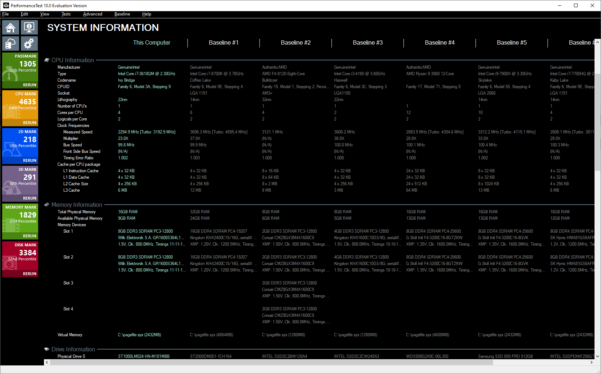Click the Memory Information section icon
Screen dimensions: 601x374
pos(47,205)
